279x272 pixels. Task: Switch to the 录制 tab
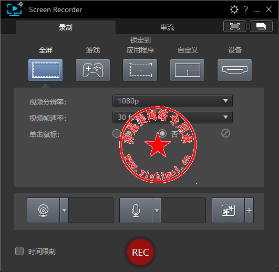pyautogui.click(x=66, y=27)
